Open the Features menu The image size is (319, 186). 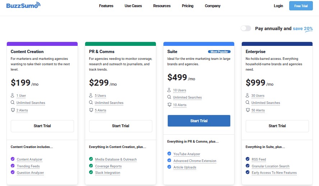pyautogui.click(x=106, y=6)
